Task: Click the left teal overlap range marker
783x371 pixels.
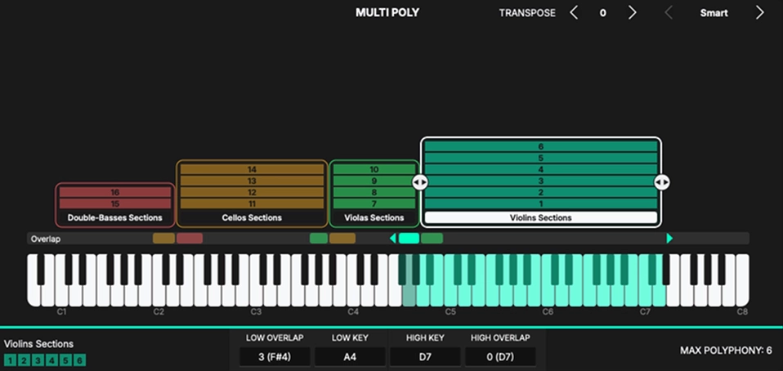Action: tap(392, 239)
